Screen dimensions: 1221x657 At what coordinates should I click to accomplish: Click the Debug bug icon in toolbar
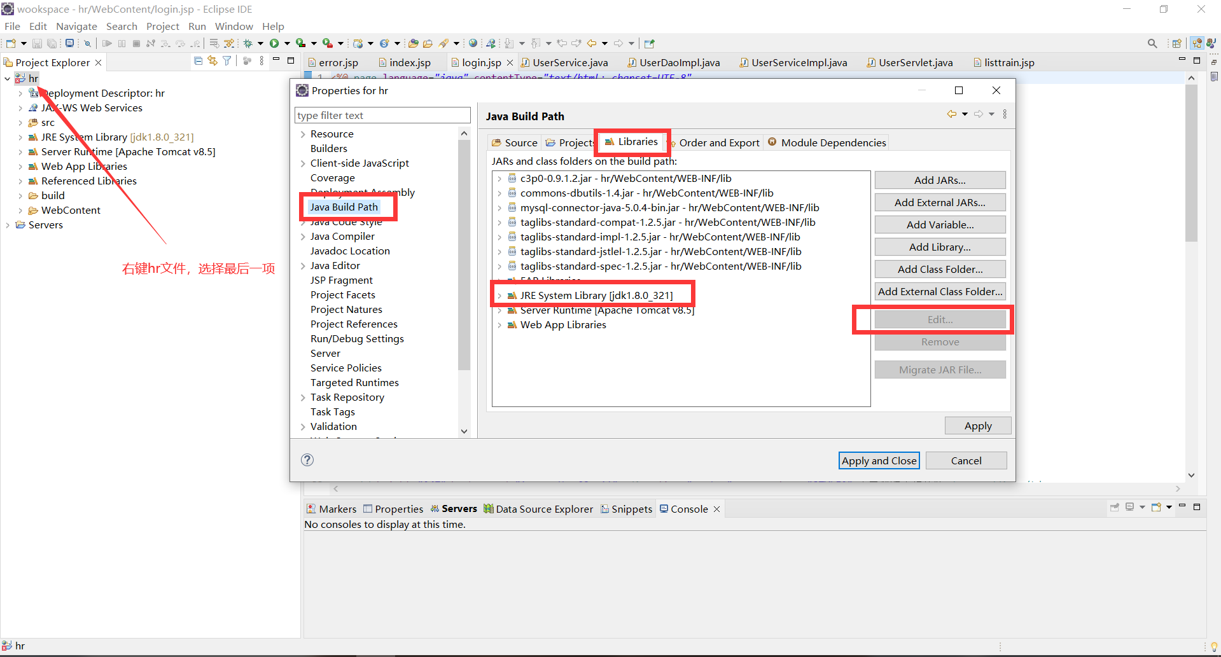click(x=248, y=43)
